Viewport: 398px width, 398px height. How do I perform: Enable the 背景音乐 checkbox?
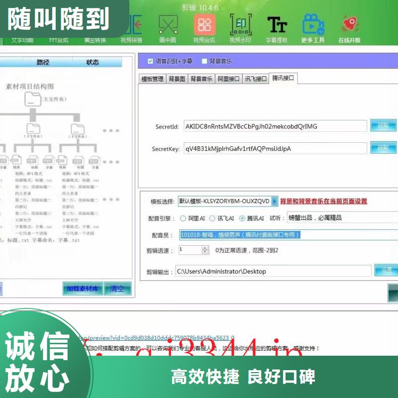coord(204,61)
